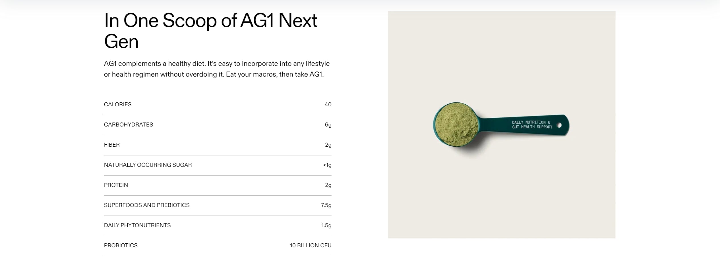720x270 pixels.
Task: Select the FIBER row label
Action: click(112, 145)
